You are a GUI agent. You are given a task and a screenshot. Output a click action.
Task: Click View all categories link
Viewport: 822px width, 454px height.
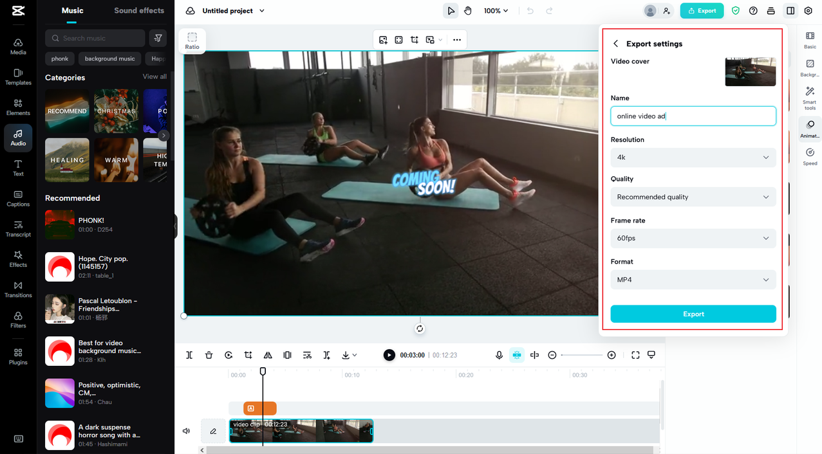point(154,77)
